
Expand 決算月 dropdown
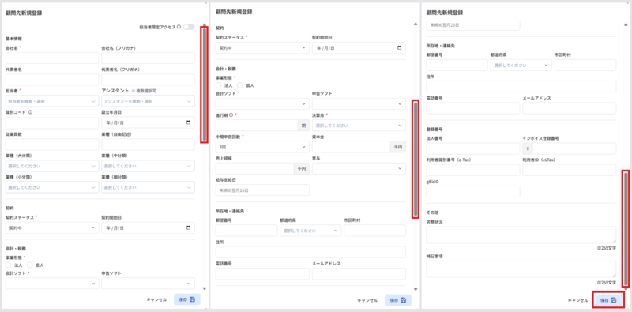[359, 126]
